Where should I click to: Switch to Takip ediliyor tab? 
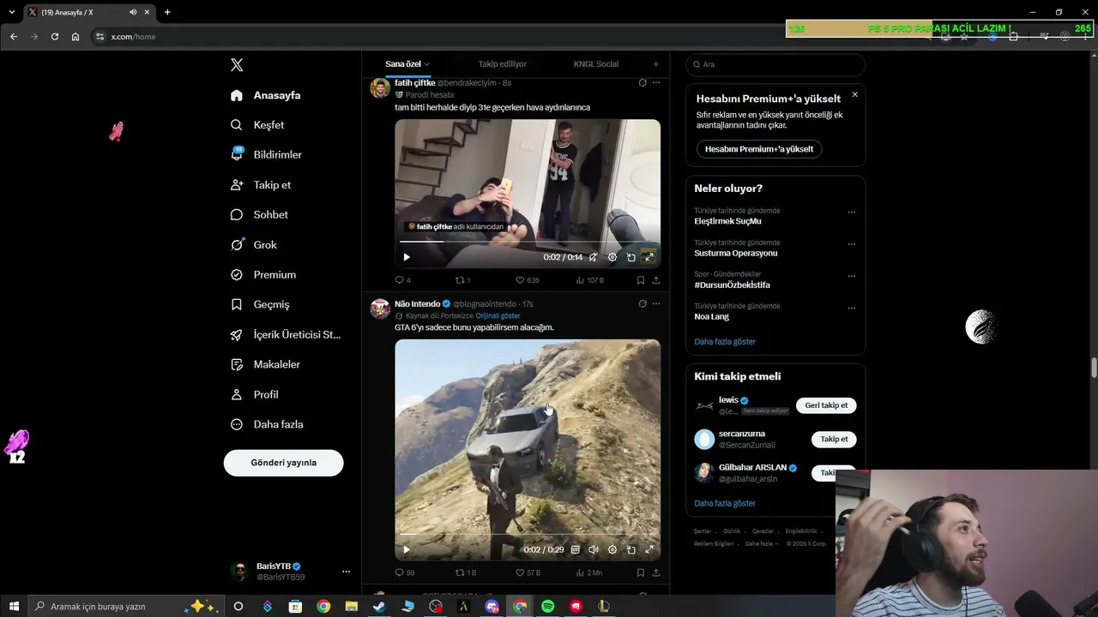[x=503, y=64]
